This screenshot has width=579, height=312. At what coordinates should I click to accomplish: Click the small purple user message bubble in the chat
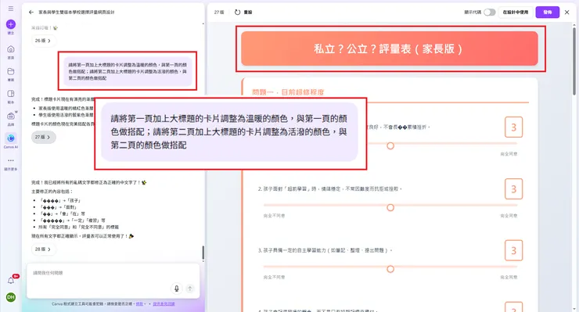point(128,71)
